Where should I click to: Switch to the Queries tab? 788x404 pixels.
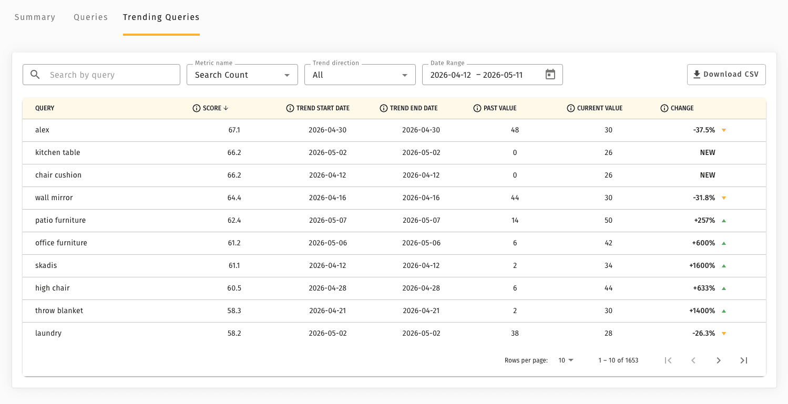click(x=91, y=17)
